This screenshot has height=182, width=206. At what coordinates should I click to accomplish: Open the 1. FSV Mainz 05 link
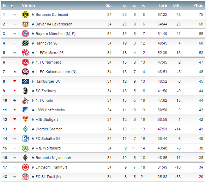pyautogui.click(x=49, y=53)
